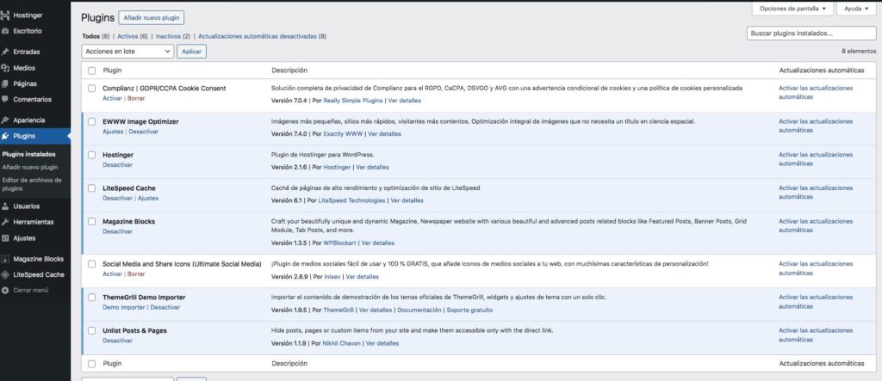Click the Medios media icon

5,68
